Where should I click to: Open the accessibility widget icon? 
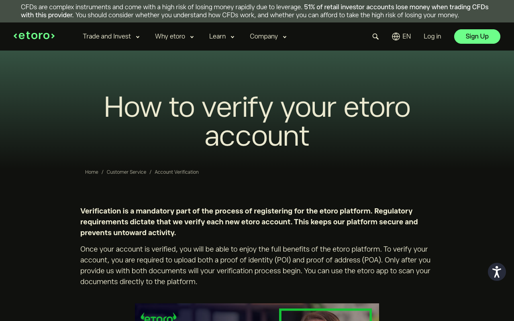(x=497, y=272)
